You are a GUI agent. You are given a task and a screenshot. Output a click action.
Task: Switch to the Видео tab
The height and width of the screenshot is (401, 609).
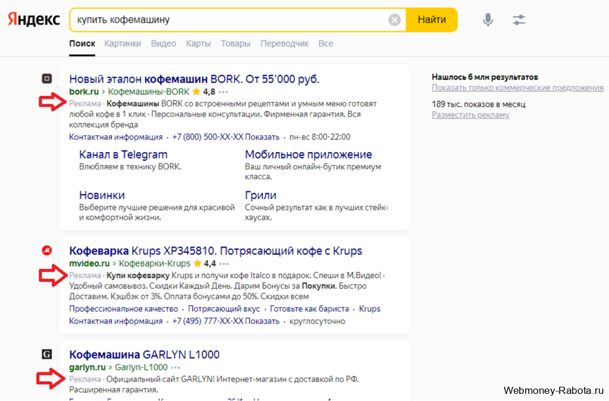(x=164, y=43)
